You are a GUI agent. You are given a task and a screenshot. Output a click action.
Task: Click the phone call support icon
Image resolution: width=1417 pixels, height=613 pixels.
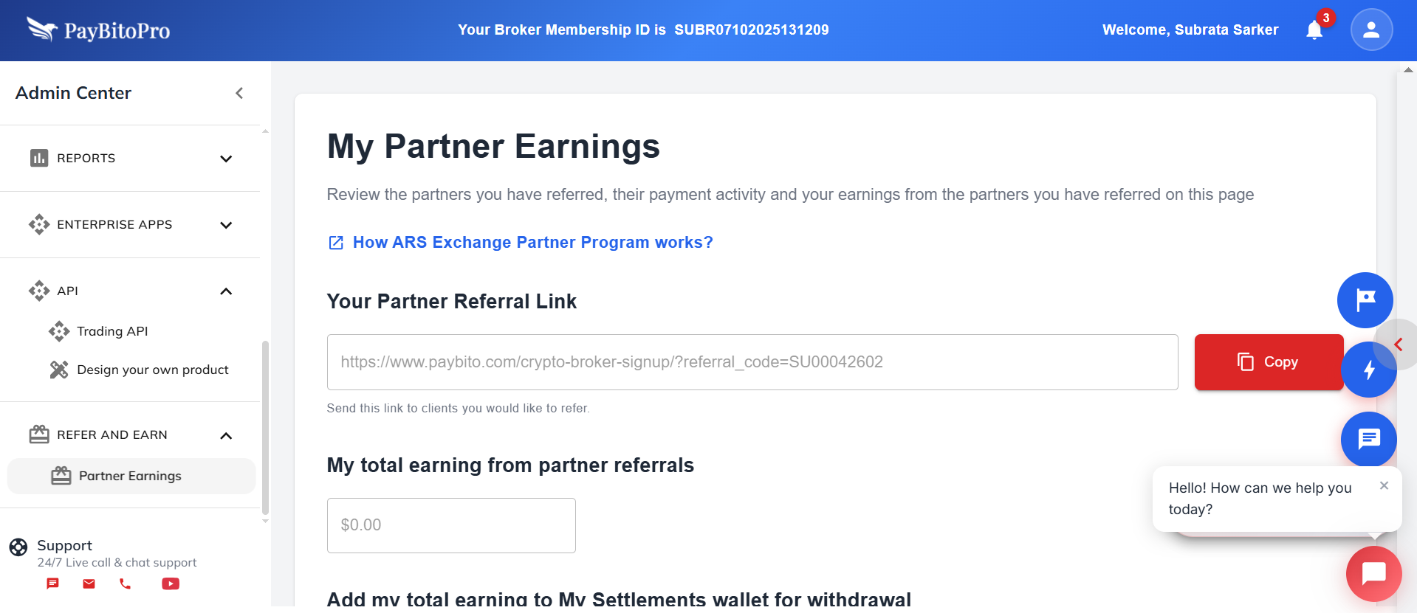pyautogui.click(x=125, y=583)
